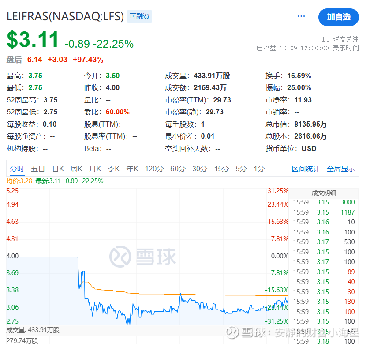Open the 周K weekly chart tab
Screen dimensions: 370x344
pyautogui.click(x=76, y=169)
